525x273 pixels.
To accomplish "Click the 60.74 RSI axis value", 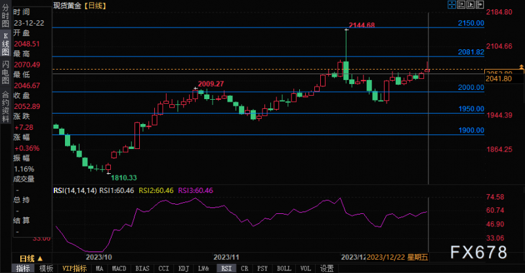I will click(x=495, y=211).
